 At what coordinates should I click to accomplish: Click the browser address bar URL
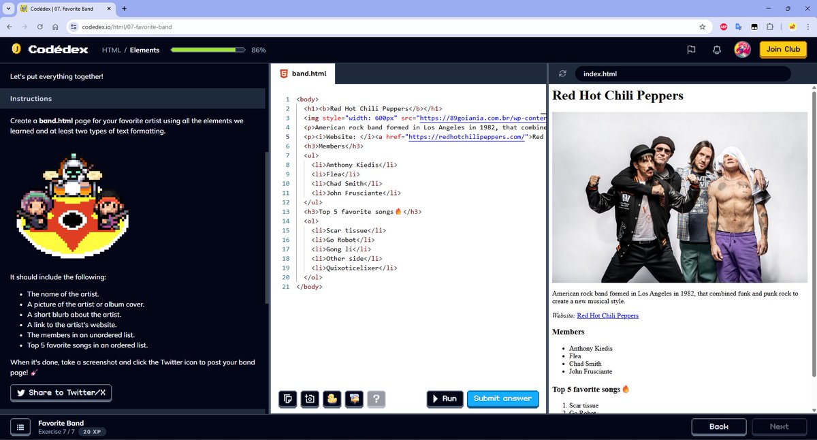point(127,27)
